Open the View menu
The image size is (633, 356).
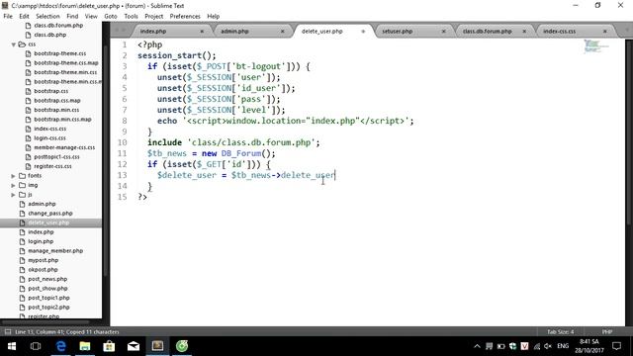coord(91,16)
